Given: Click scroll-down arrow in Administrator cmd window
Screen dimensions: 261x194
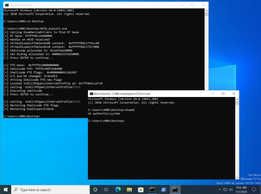Looking at the screenshot, I should 237,177.
